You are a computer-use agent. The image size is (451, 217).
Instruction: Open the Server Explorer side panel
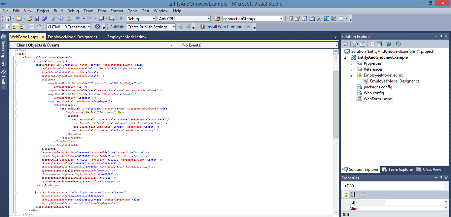coord(3,50)
